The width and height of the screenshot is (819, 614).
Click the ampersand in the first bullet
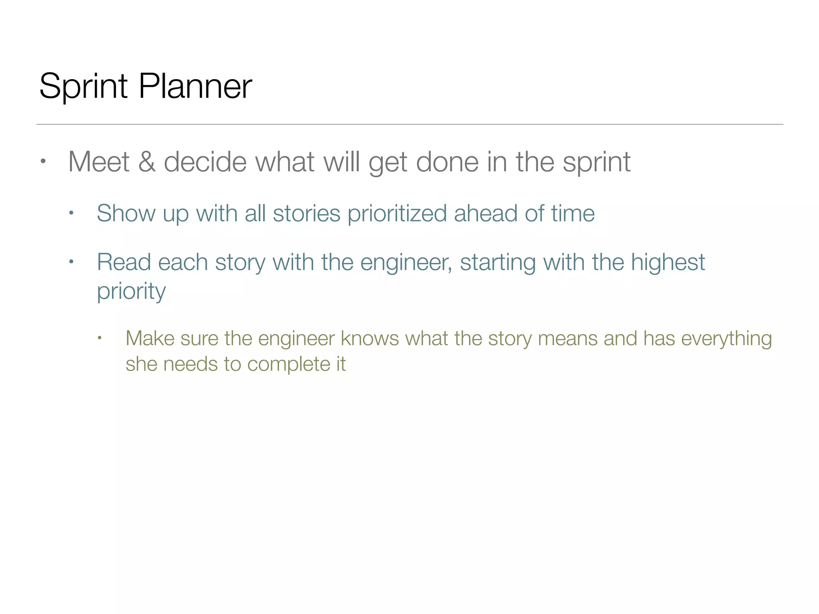(147, 162)
